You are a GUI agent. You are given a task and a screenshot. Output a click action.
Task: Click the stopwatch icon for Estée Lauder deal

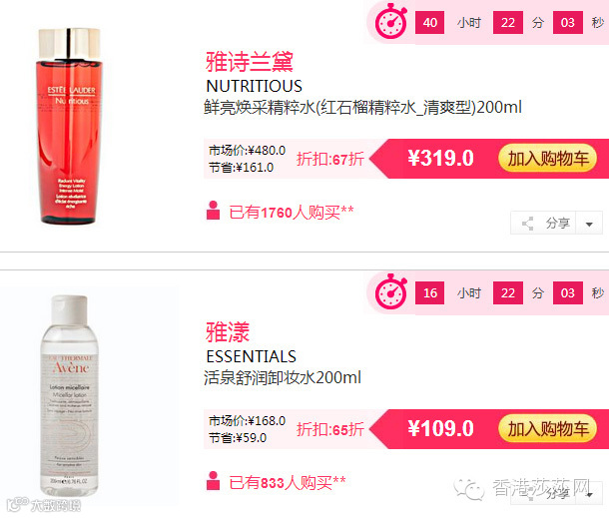coord(391,22)
